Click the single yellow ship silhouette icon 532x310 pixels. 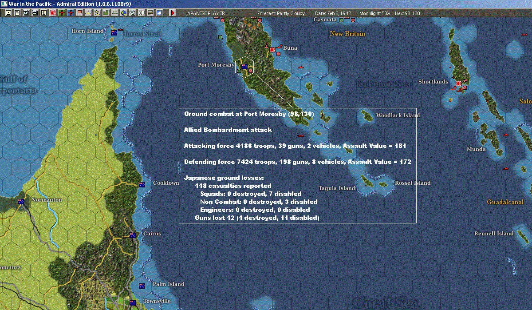pyautogui.click(x=88, y=13)
